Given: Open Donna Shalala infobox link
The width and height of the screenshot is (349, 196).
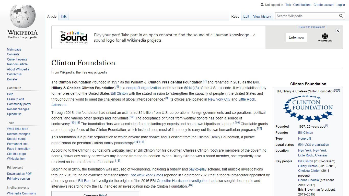Looking at the screenshot, I should pyautogui.click(x=308, y=180).
